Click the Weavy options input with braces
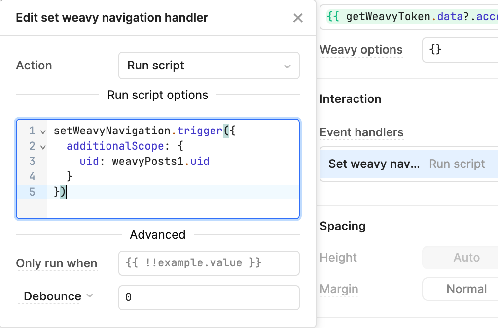Screen dimensions: 498x328 coord(460,50)
